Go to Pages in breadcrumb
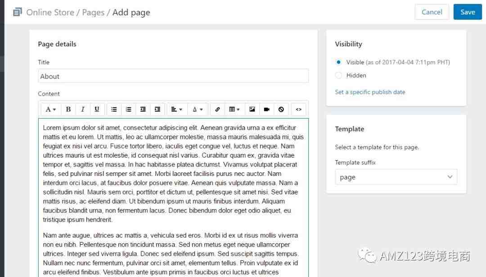486x277 pixels. [x=93, y=13]
